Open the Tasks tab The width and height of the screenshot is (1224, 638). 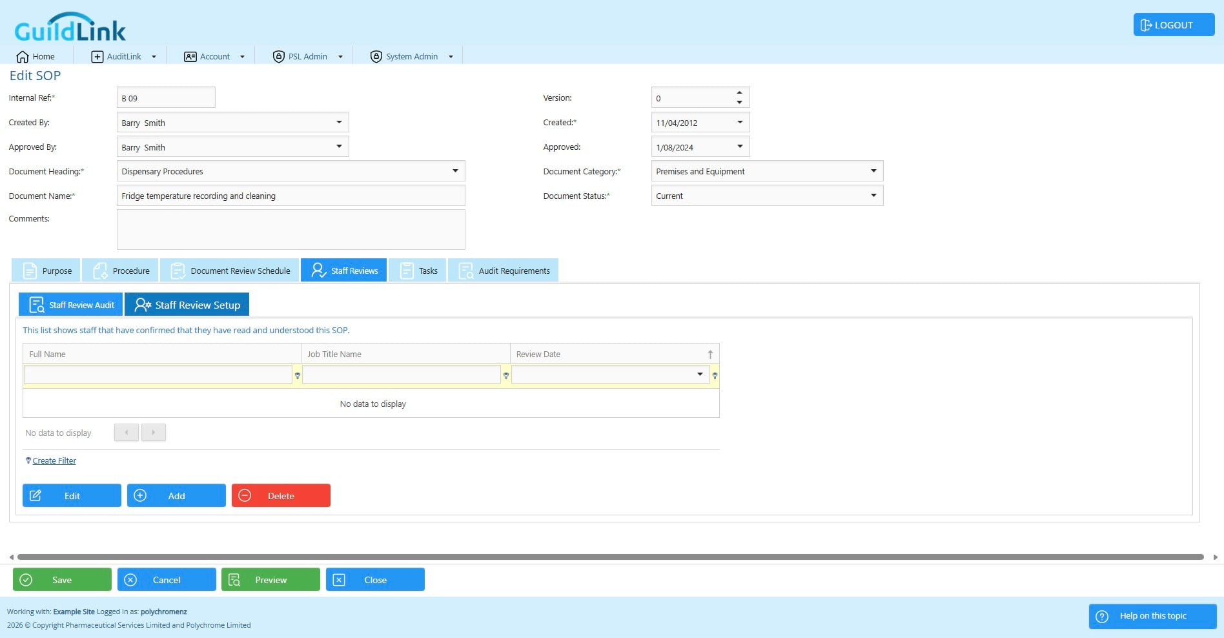(418, 271)
